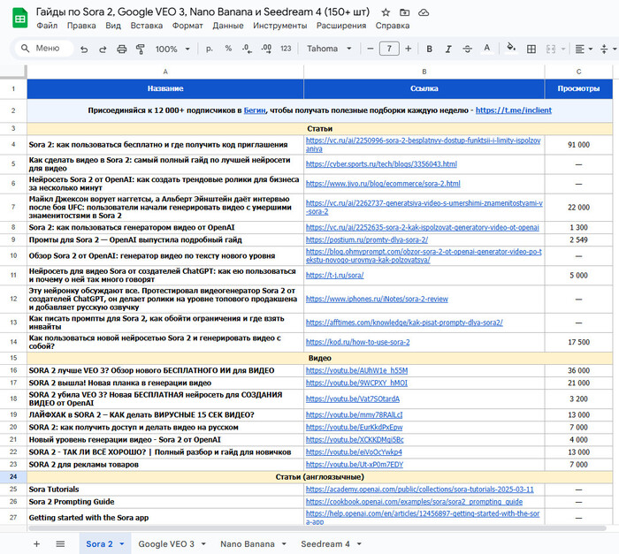619x554 pixels.
Task: Toggle bold formatting
Action: click(429, 49)
